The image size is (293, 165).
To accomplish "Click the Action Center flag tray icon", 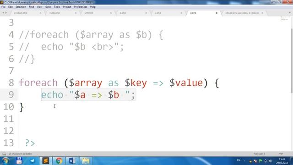I will click(x=260, y=161).
